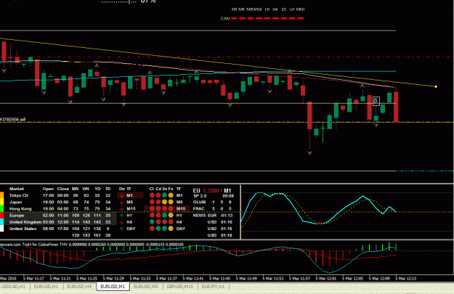The image size is (454, 294).
Task: Click the red dashed CAN timeframe bar
Action: click(x=267, y=18)
